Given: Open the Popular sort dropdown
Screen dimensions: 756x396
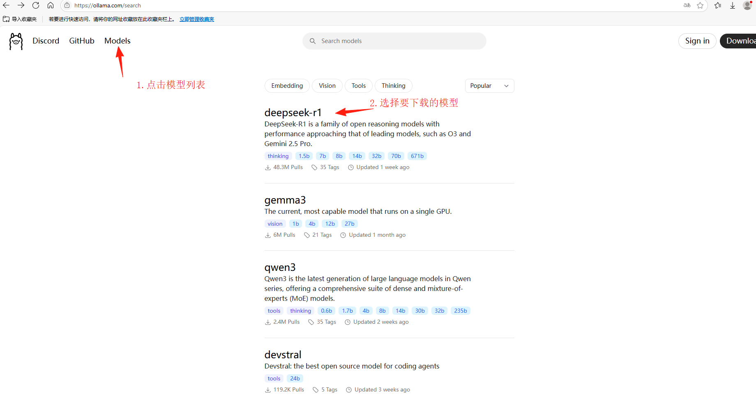Looking at the screenshot, I should (489, 86).
